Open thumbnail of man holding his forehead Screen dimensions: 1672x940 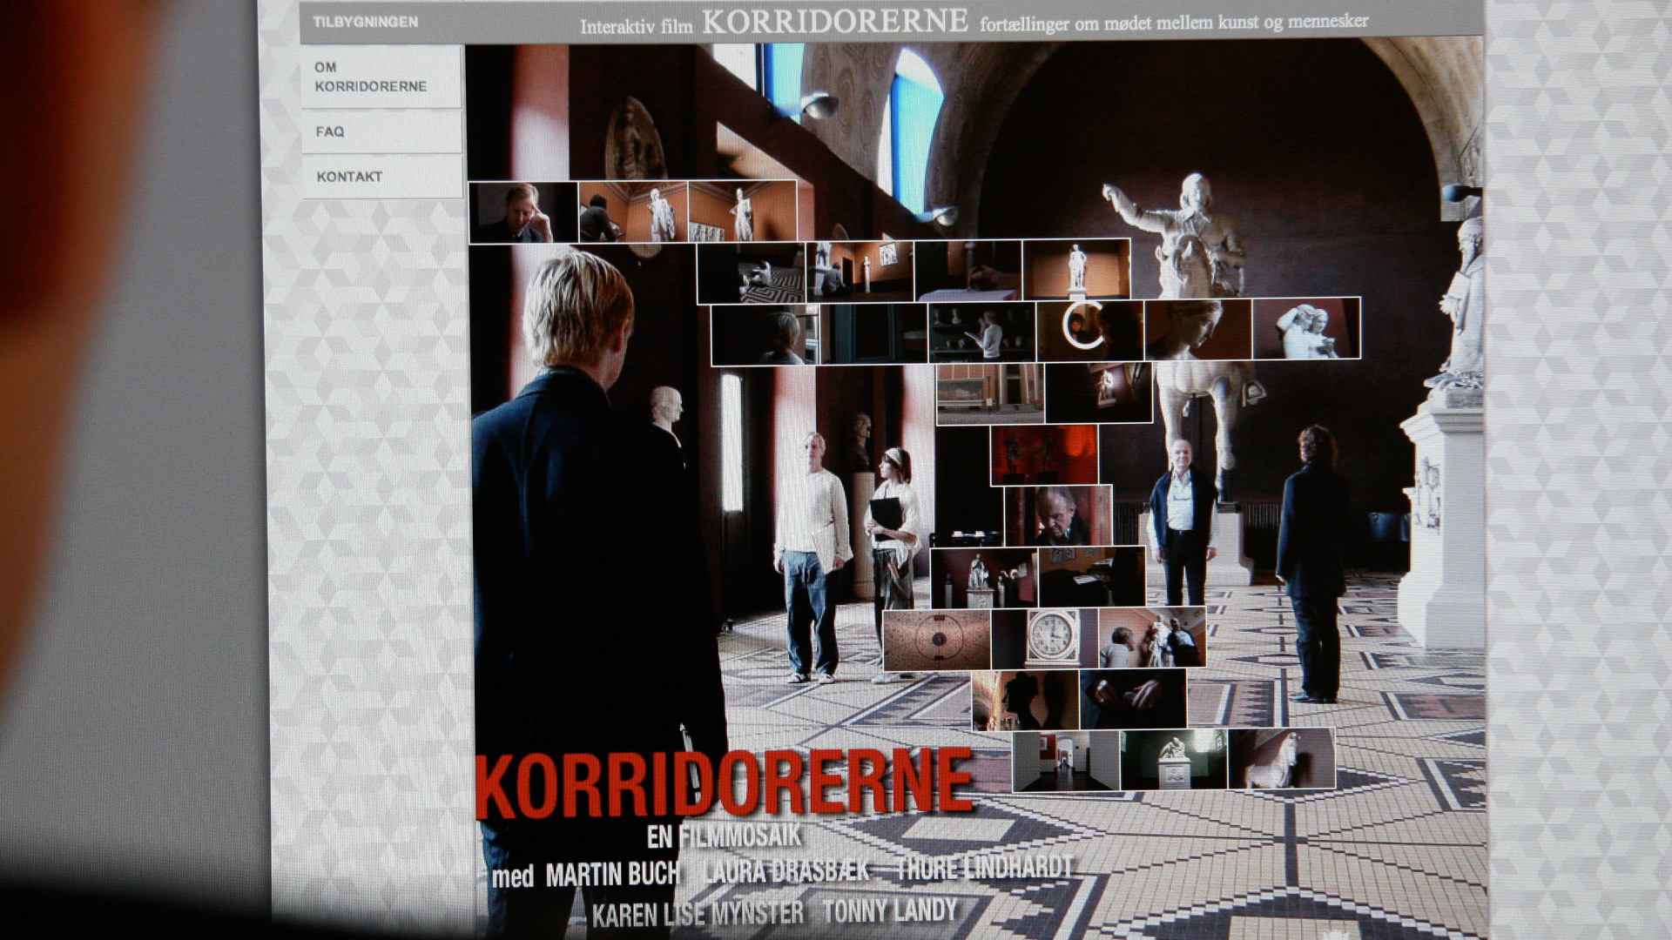[x=522, y=211]
